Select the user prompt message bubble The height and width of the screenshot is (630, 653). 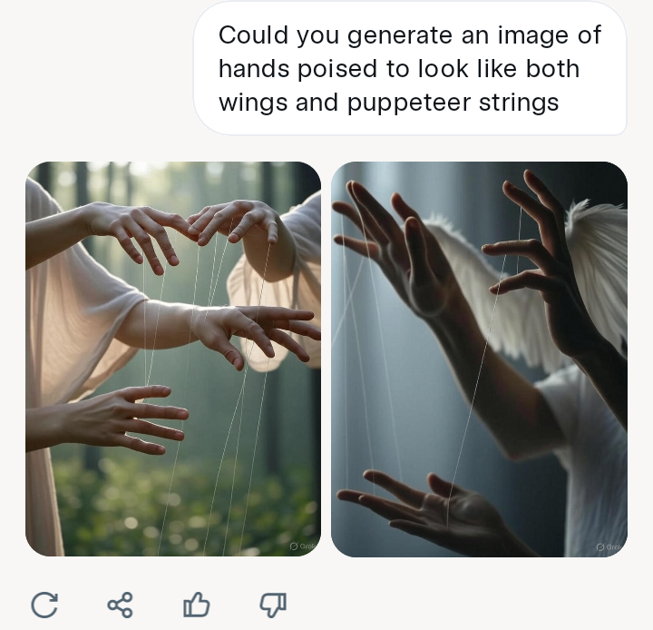[410, 68]
